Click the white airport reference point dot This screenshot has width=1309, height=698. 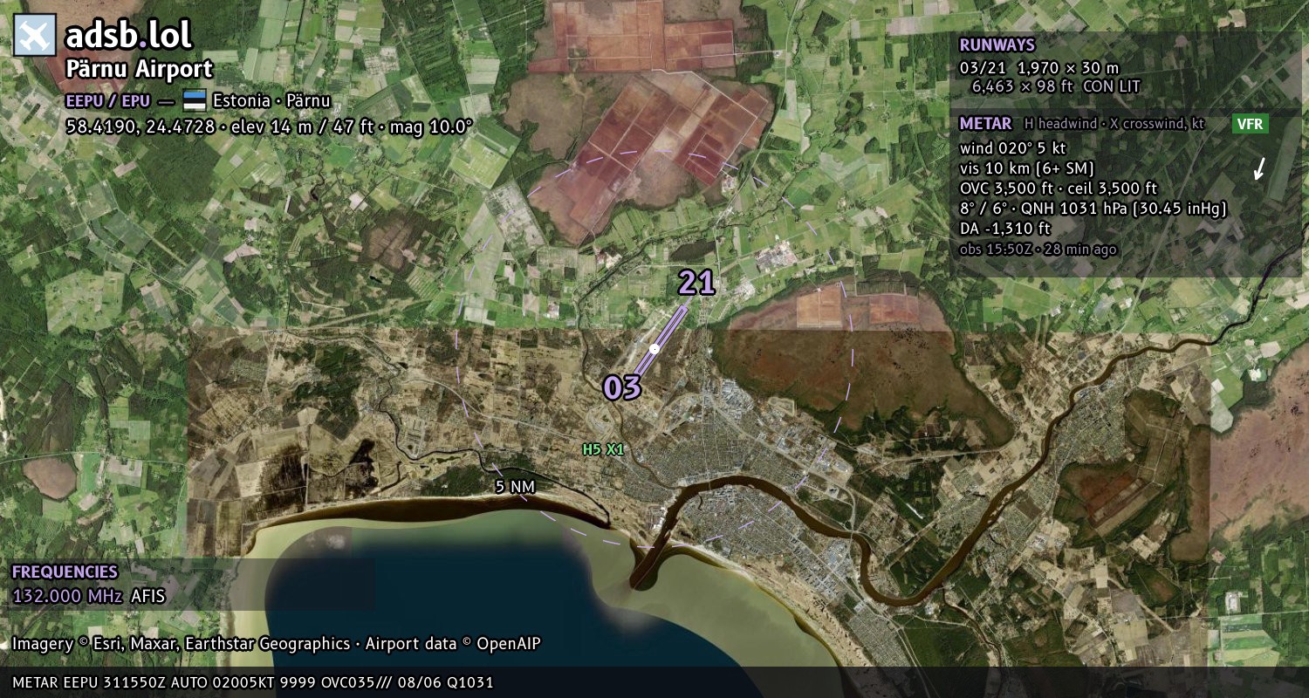click(x=654, y=349)
